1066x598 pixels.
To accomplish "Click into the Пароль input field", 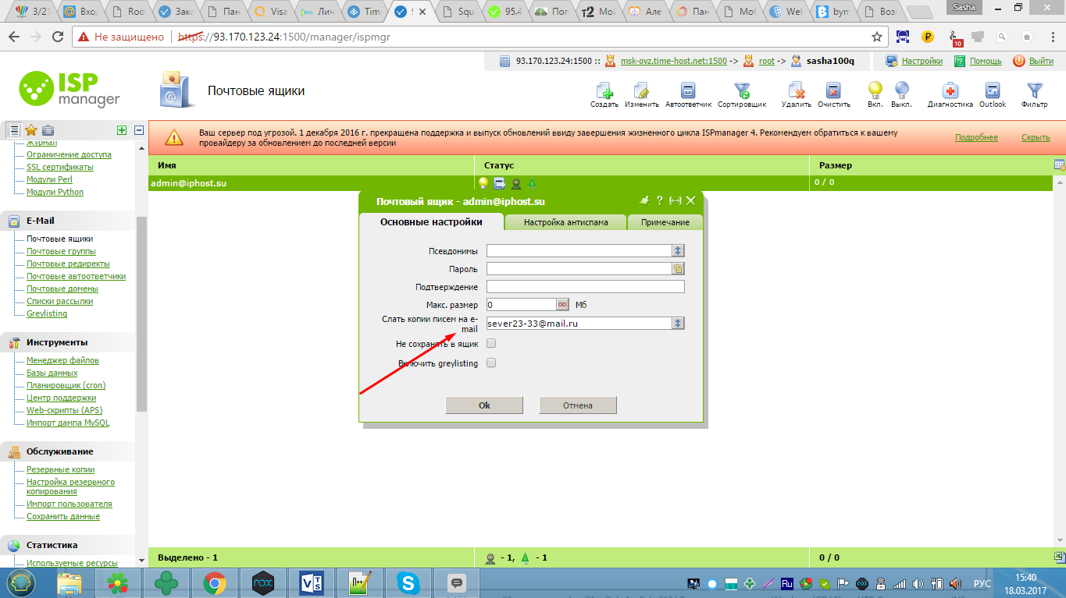I will tap(579, 268).
